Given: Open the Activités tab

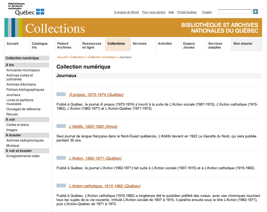Looking at the screenshot, I should coord(168,44).
